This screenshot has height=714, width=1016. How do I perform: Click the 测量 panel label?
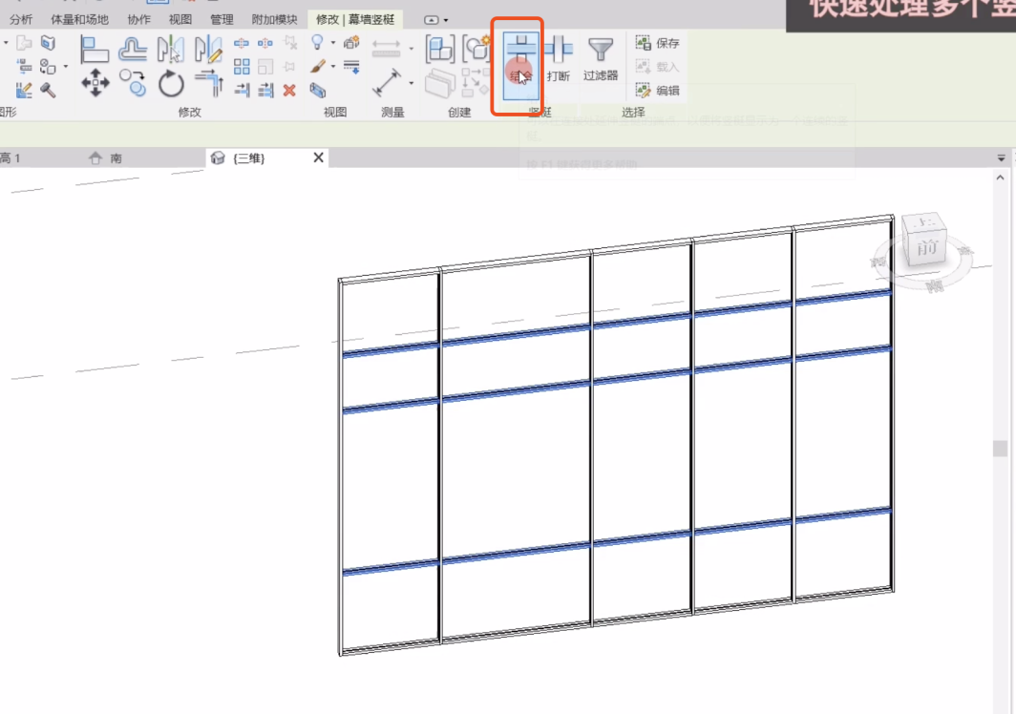(392, 112)
